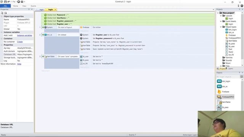Click the Objects panel search filter box
Image resolution: width=244 pixels, height=137 pixels.
(228, 77)
